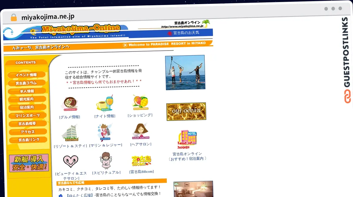The width and height of the screenshot is (353, 197).
Task: Click the おすすめ!宿泊案内 link
Action: coord(187,158)
